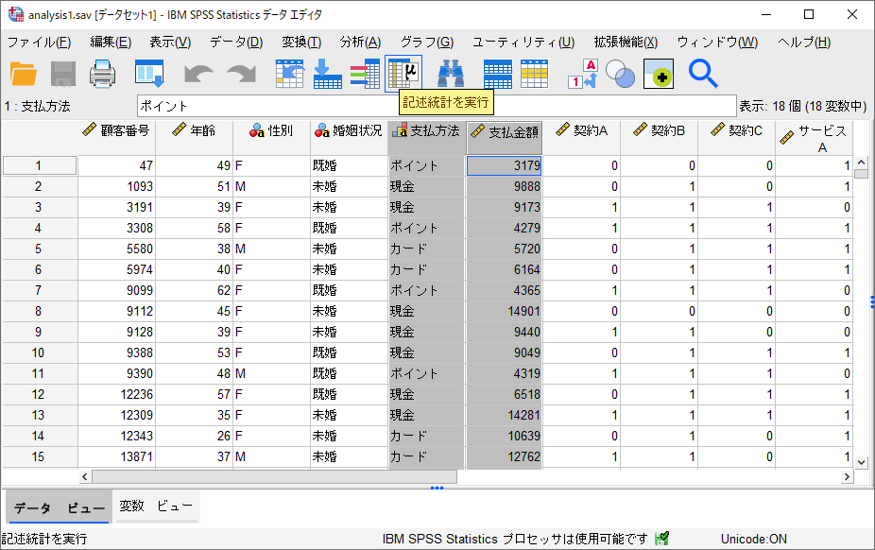875x550 pixels.
Task: Open the ユーティリティ(U) menu
Action: pyautogui.click(x=523, y=43)
